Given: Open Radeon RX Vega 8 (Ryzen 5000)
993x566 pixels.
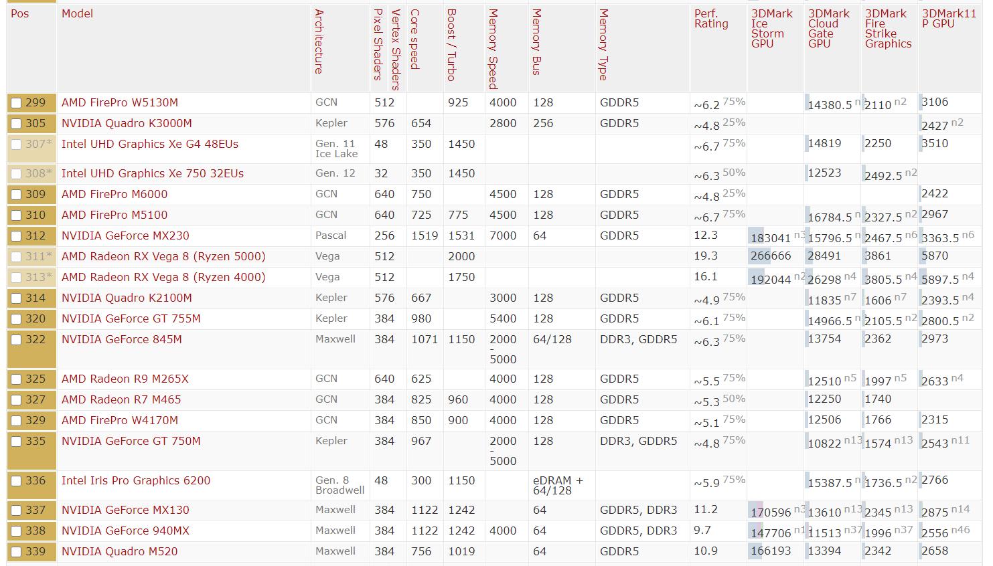Looking at the screenshot, I should pyautogui.click(x=163, y=256).
